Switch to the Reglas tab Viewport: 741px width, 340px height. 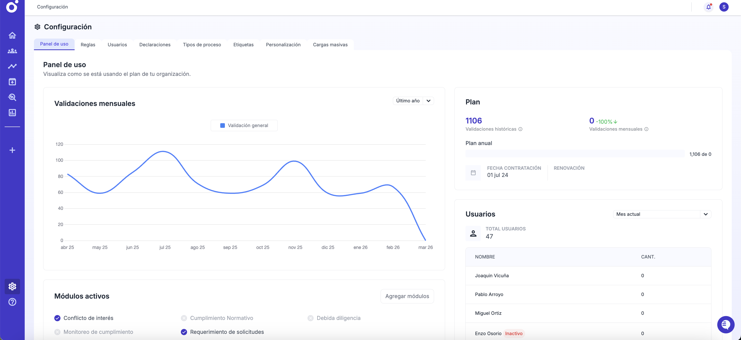pos(88,44)
